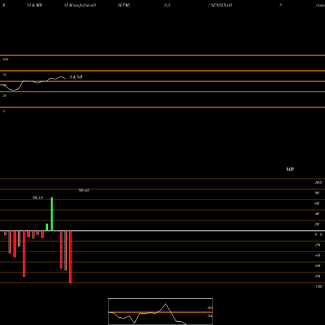This screenshot has width=325, height=325.
Task: Click the MR axis label -100
Action: click(318, 287)
